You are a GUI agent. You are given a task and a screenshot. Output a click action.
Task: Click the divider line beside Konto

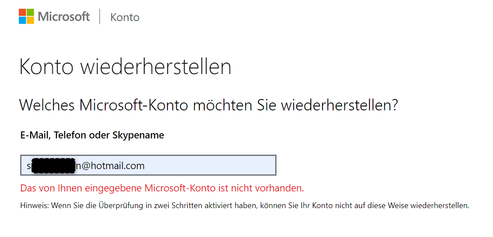tap(100, 16)
